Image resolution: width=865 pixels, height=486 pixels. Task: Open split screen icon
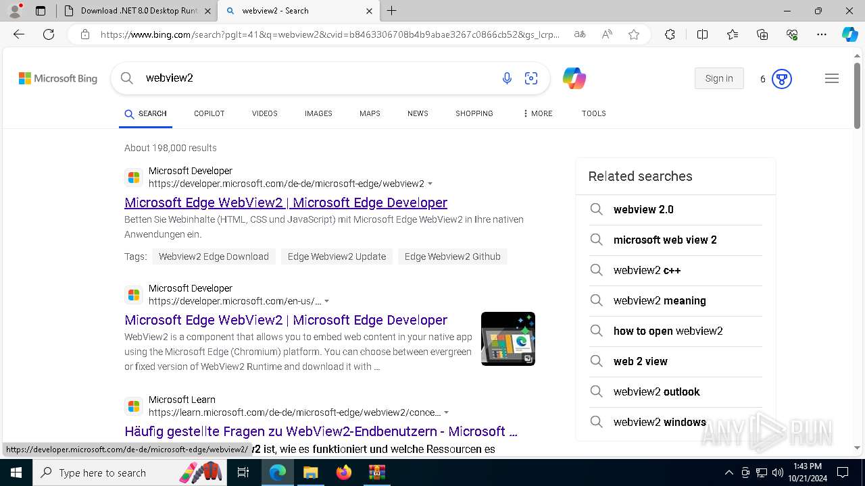point(702,34)
